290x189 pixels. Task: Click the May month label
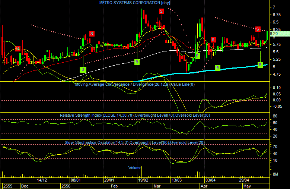(x=247, y=186)
